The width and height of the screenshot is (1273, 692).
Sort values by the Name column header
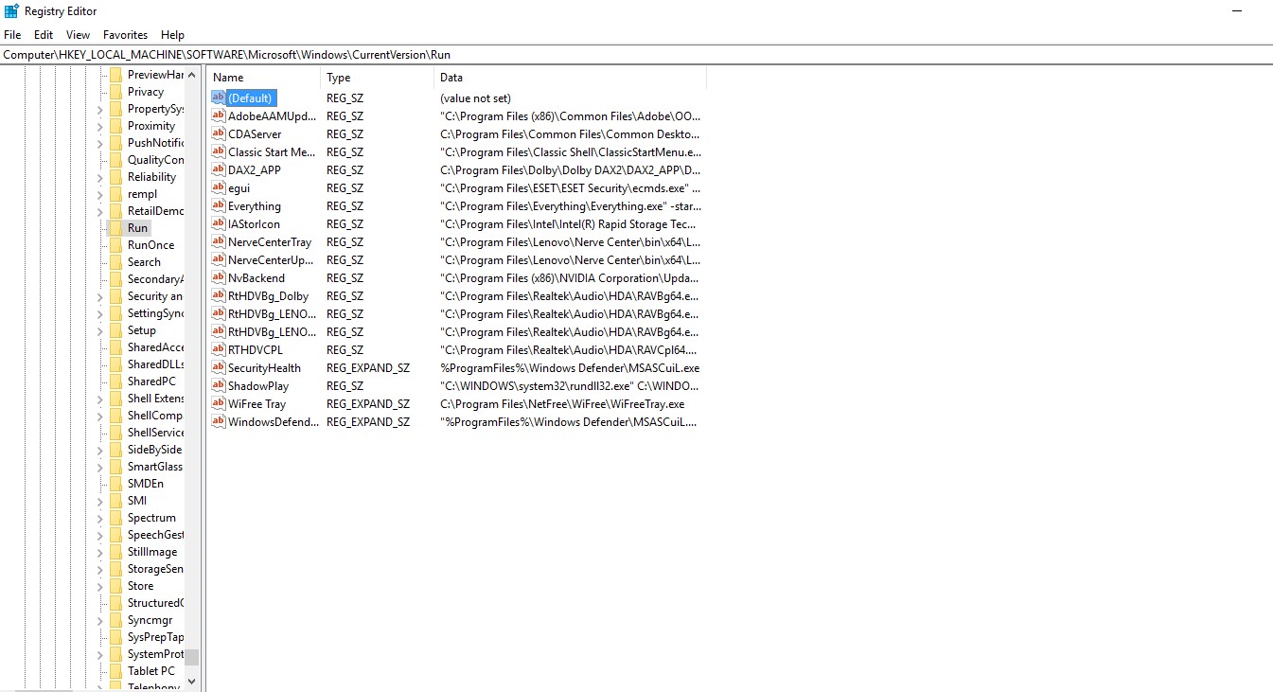264,78
